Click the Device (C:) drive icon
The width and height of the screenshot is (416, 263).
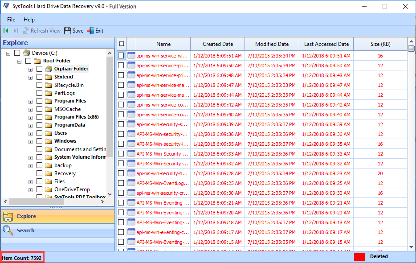[27, 53]
